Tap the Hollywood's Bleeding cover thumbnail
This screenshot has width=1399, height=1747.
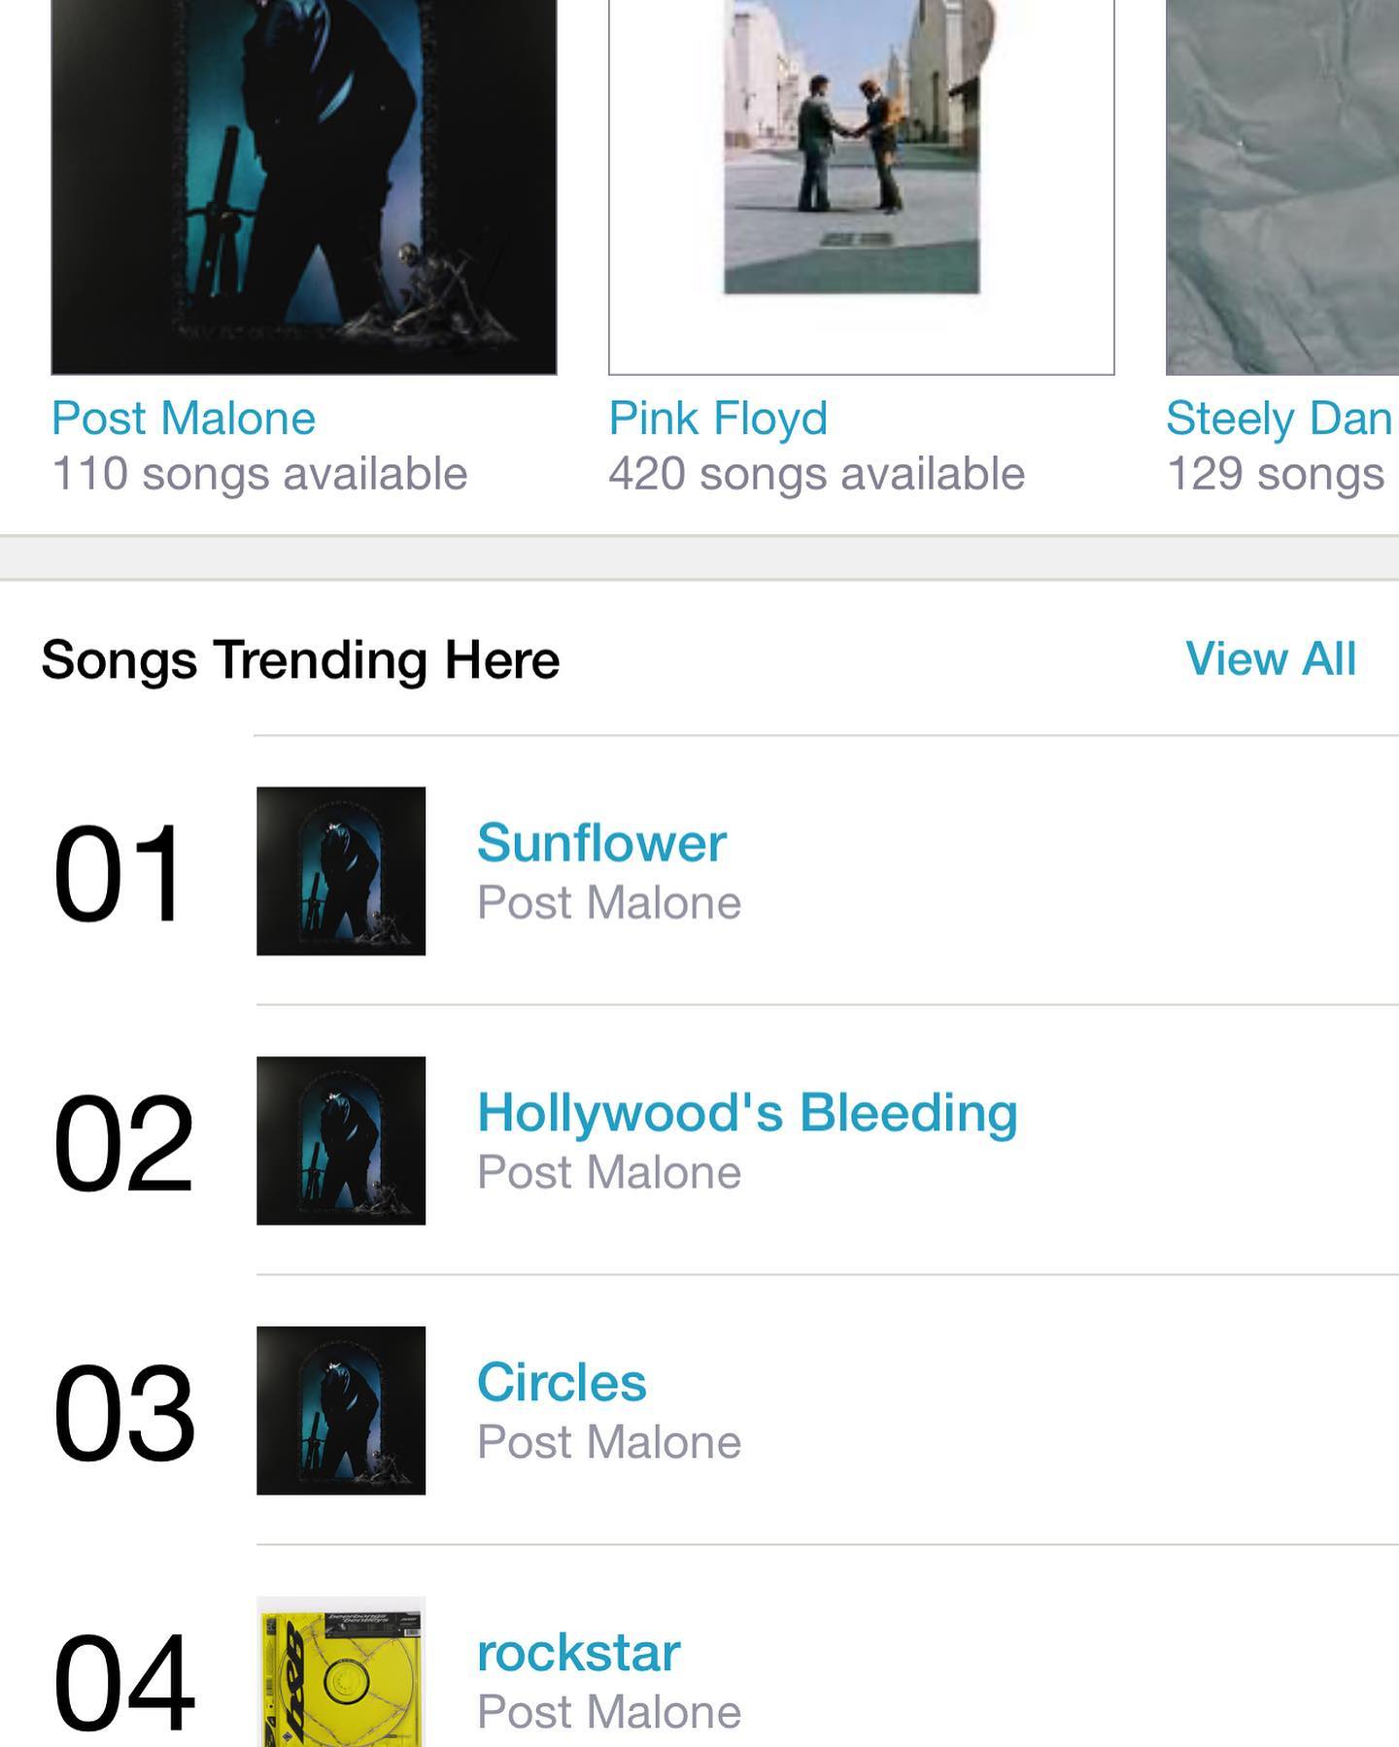pyautogui.click(x=341, y=1141)
